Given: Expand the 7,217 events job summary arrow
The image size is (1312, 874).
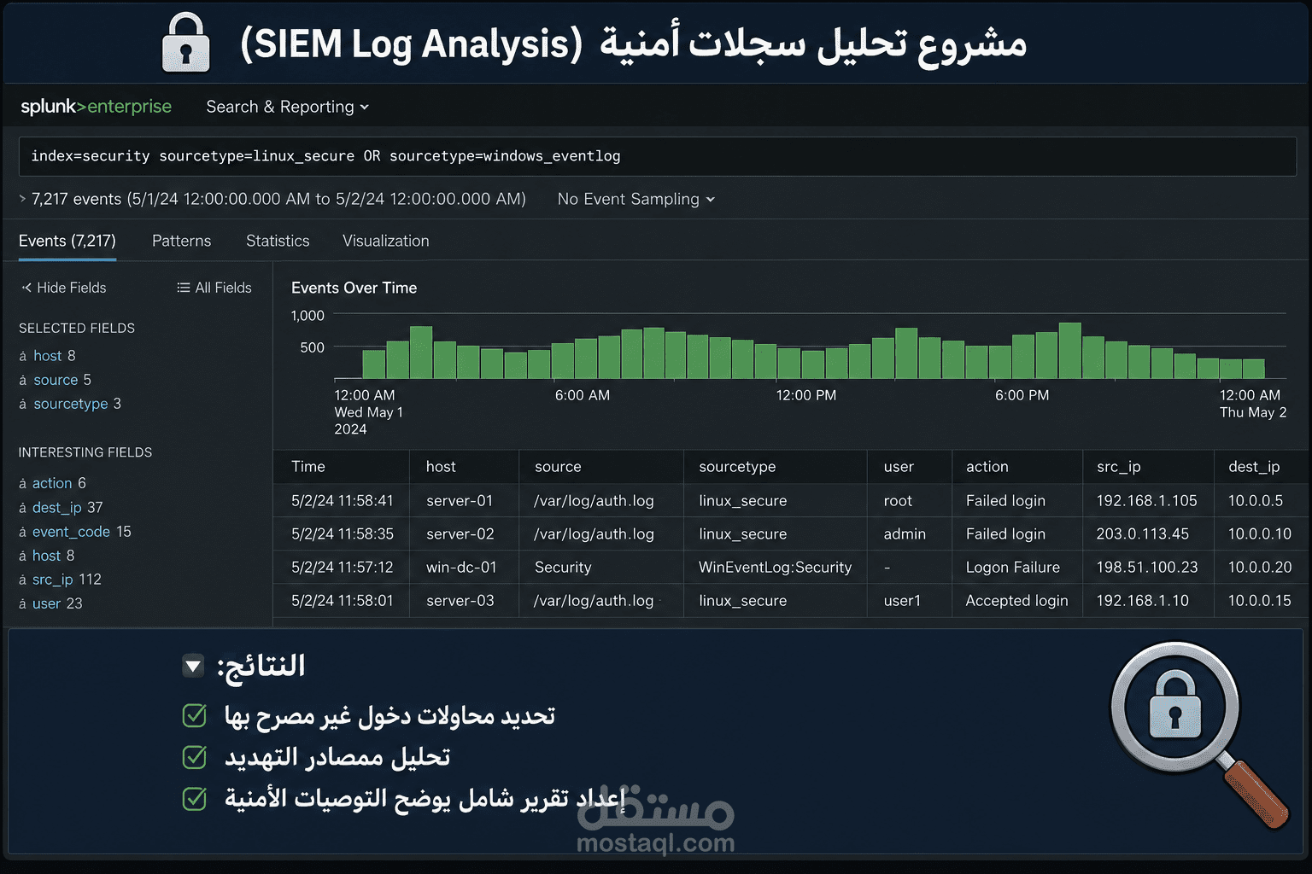Looking at the screenshot, I should [x=22, y=198].
